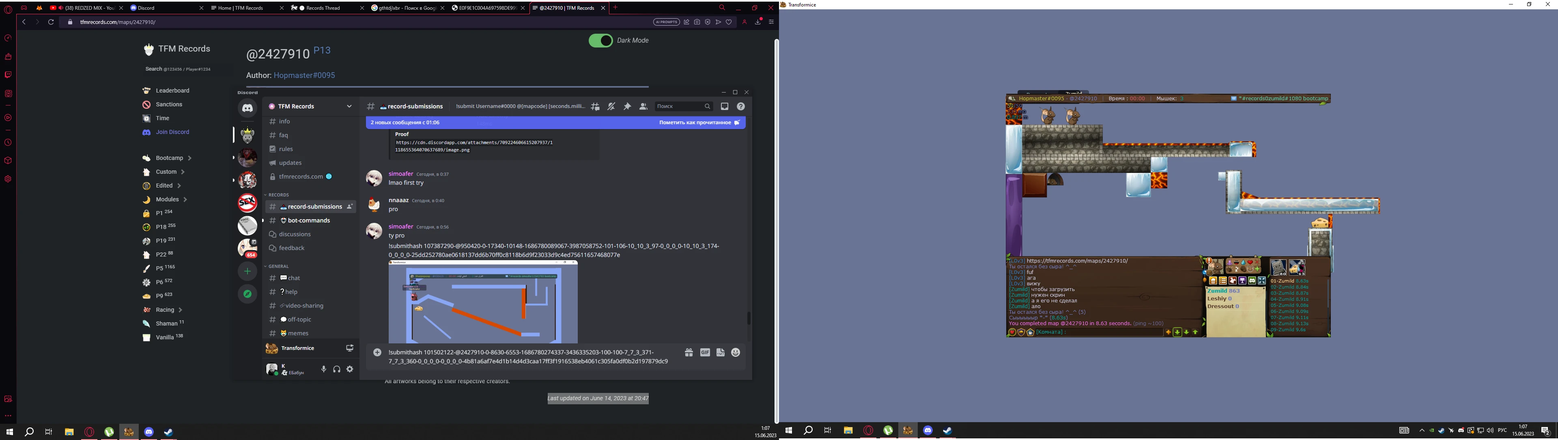Toggle fullscreen in Transformice
Viewport: 1558px width, 440px height.
click(x=1262, y=281)
